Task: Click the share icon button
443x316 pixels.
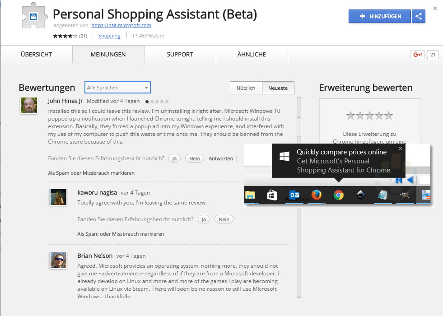Action: (419, 16)
